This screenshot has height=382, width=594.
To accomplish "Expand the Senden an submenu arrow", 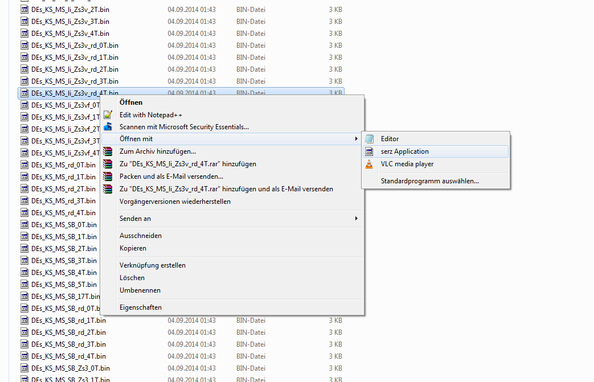I will click(x=356, y=219).
